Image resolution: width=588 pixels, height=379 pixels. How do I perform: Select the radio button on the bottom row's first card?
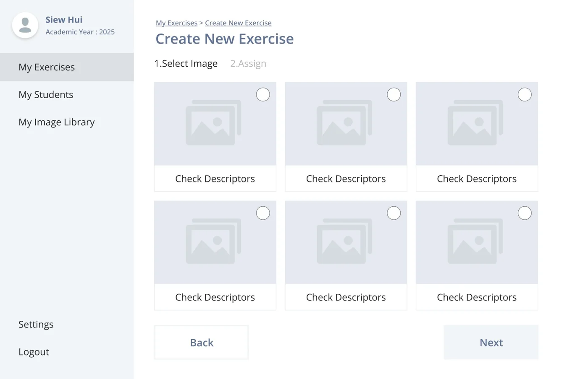pyautogui.click(x=263, y=213)
